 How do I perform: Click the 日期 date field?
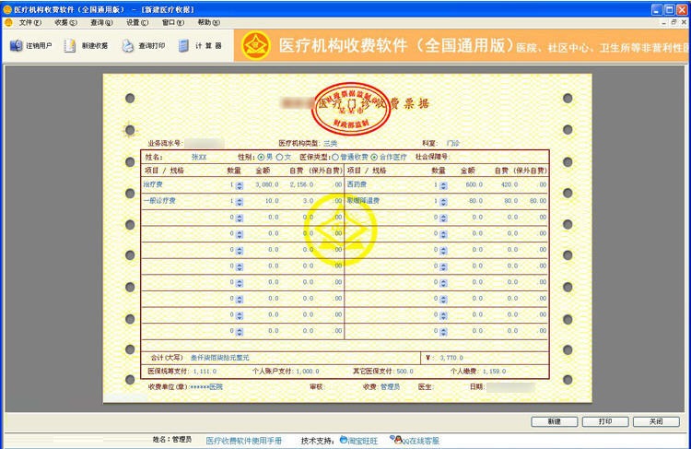pyautogui.click(x=510, y=387)
